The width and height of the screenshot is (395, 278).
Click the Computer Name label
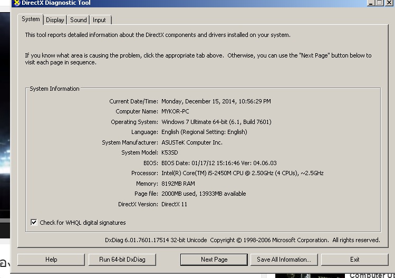click(x=137, y=111)
